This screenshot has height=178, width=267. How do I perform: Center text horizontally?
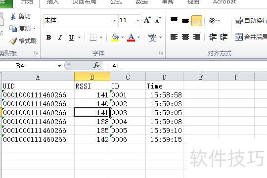185,37
